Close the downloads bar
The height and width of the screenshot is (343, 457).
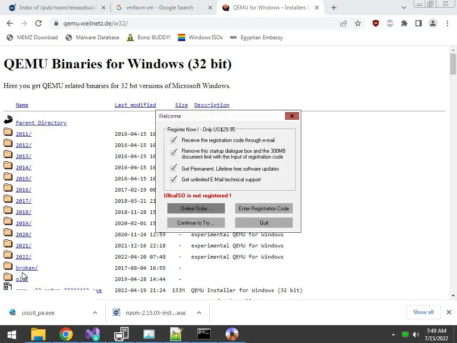449,312
